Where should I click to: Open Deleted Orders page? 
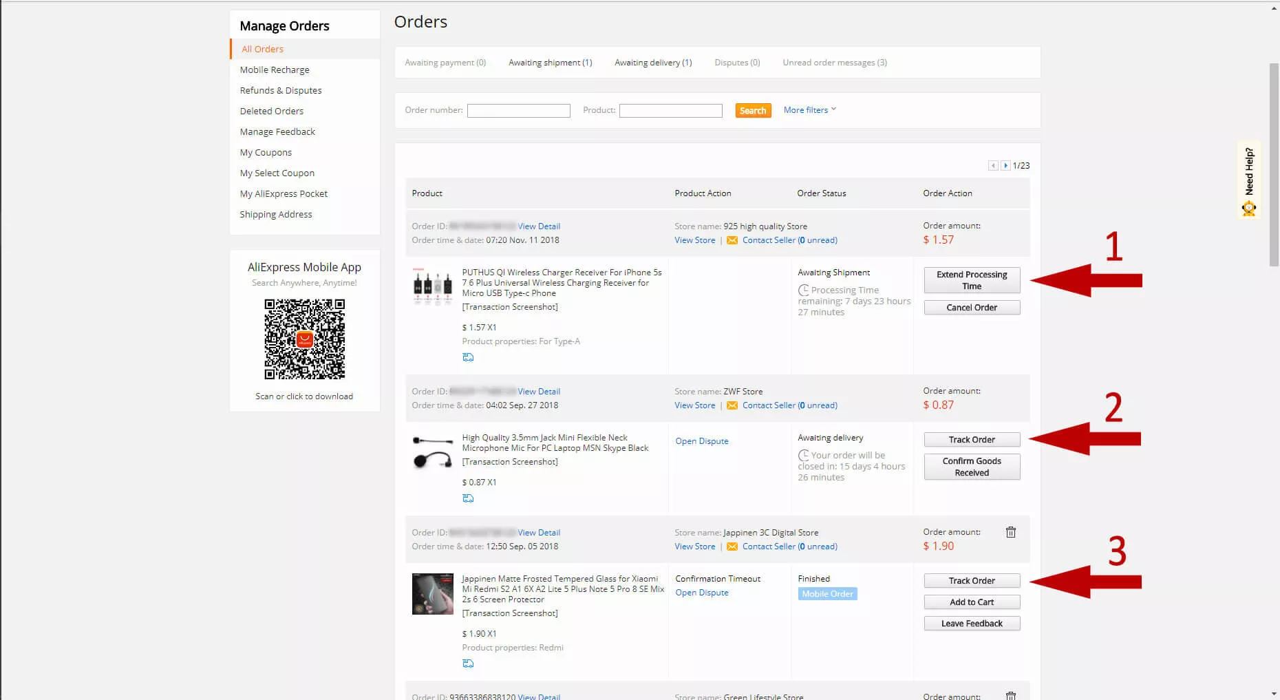pyautogui.click(x=272, y=111)
